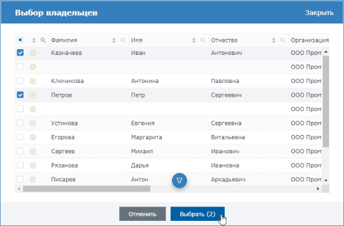Sort by Имя using sort arrows
The image size is (344, 226).
click(194, 40)
